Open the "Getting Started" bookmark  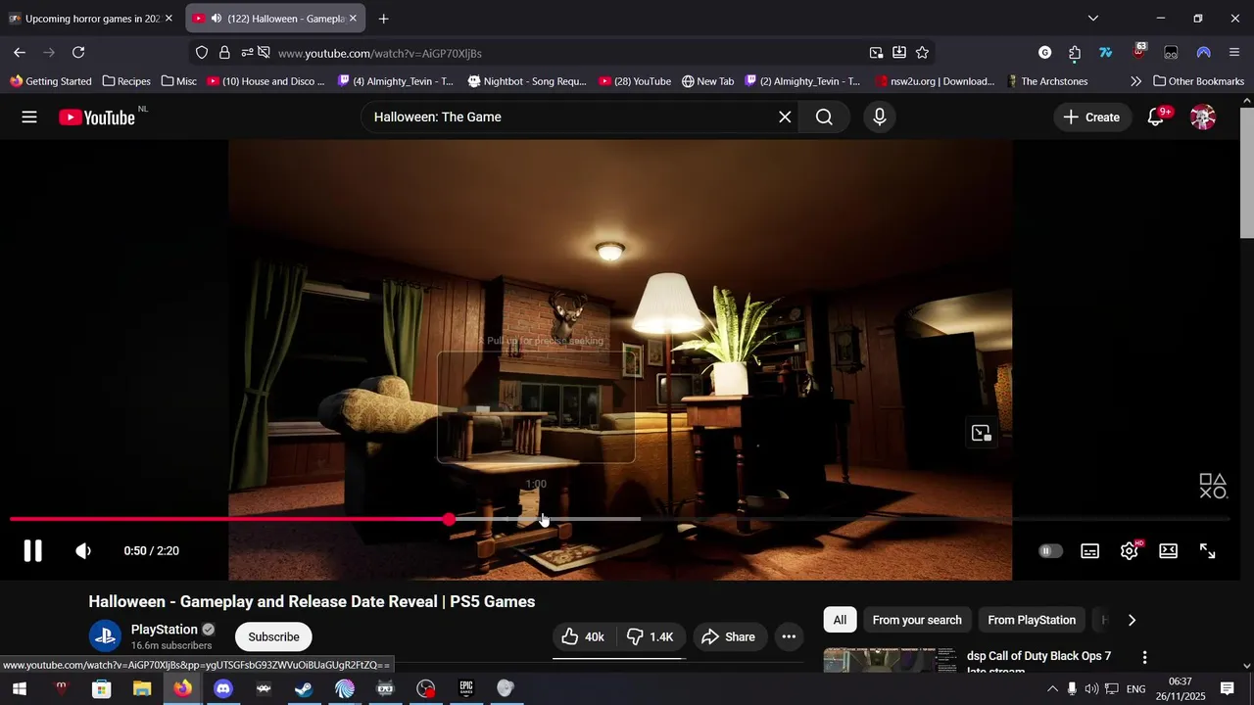click(x=51, y=81)
